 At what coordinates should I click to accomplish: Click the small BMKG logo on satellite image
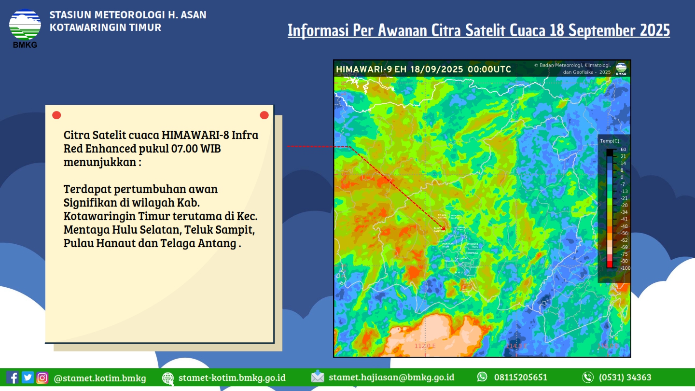click(x=621, y=69)
